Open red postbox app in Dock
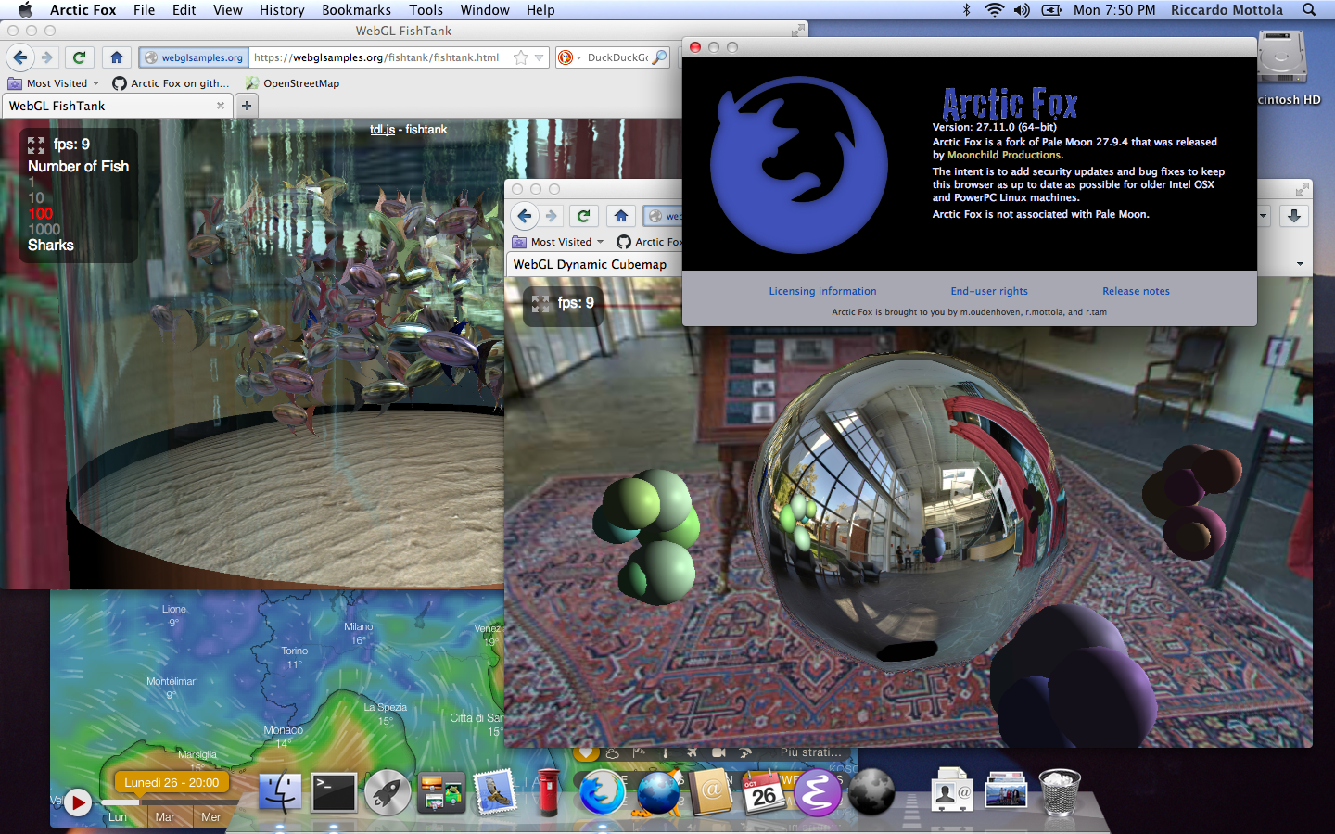The width and height of the screenshot is (1335, 834). tap(549, 792)
